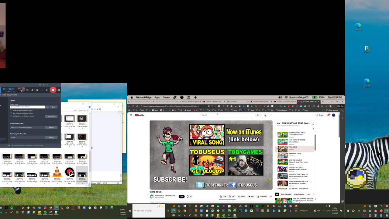The width and height of the screenshot is (389, 219).
Task: Browse output folder with the '...' button
Action: tap(47, 107)
